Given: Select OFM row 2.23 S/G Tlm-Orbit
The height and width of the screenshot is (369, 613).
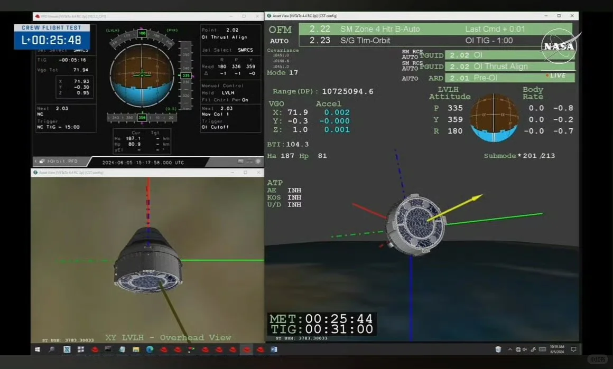Looking at the screenshot, I should click(x=435, y=40).
